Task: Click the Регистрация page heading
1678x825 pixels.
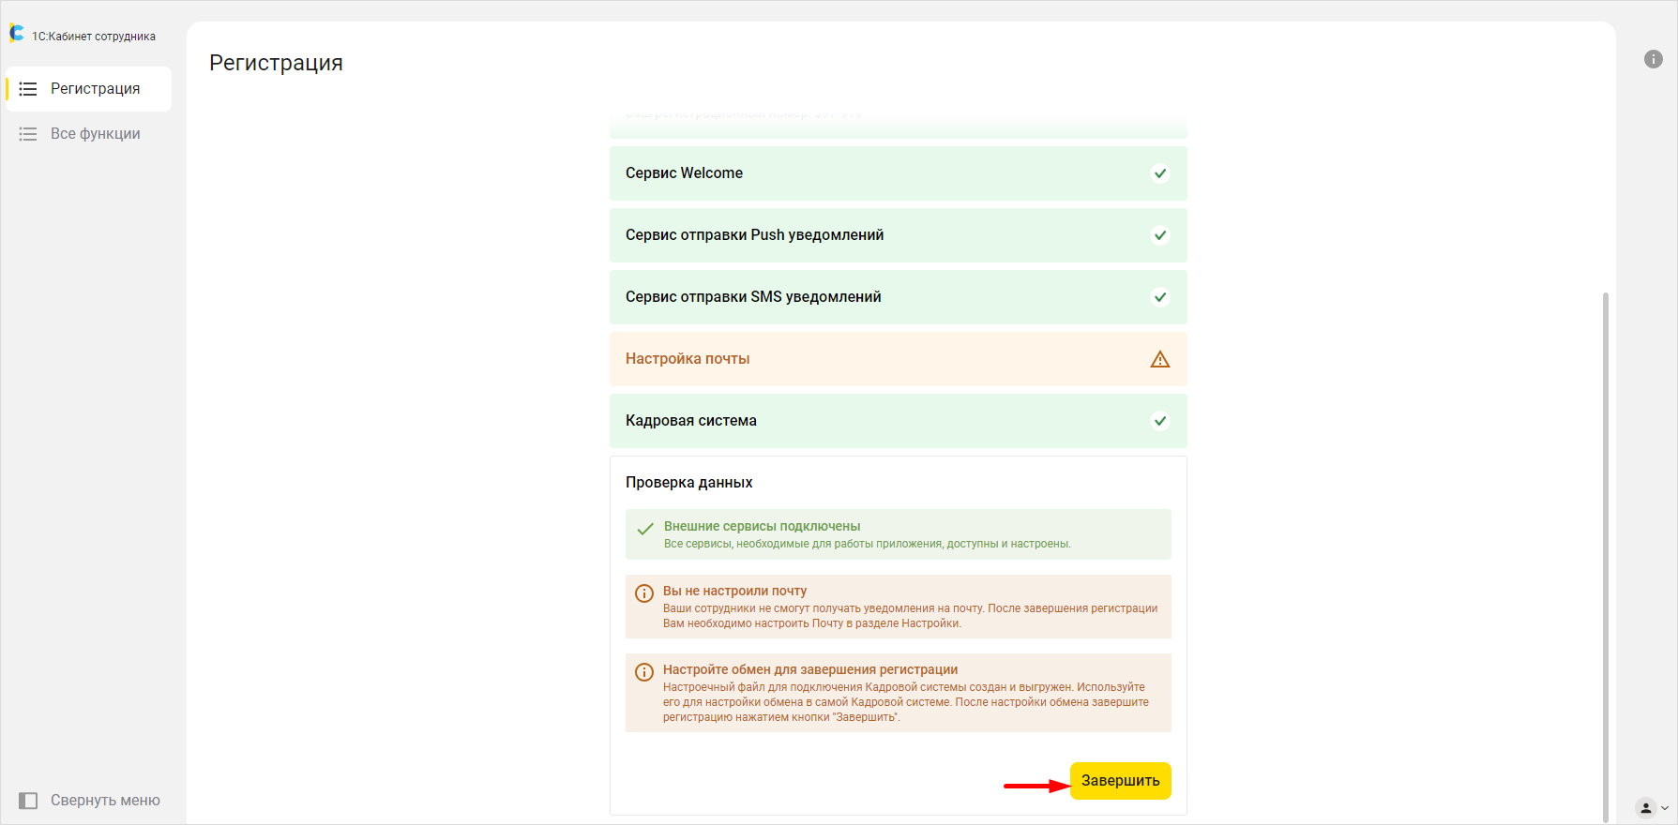Action: click(276, 63)
